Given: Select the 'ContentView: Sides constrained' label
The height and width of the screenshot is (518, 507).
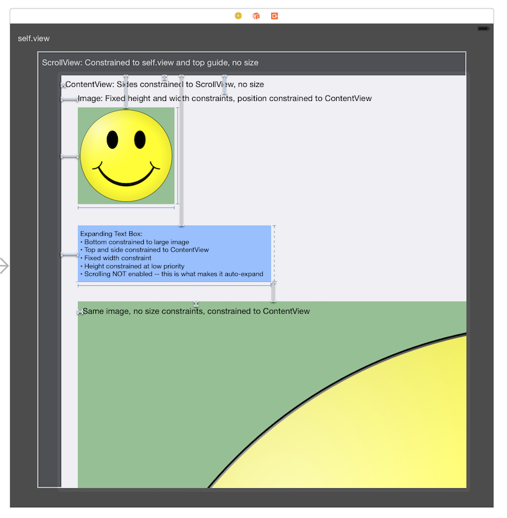Looking at the screenshot, I should click(x=164, y=85).
